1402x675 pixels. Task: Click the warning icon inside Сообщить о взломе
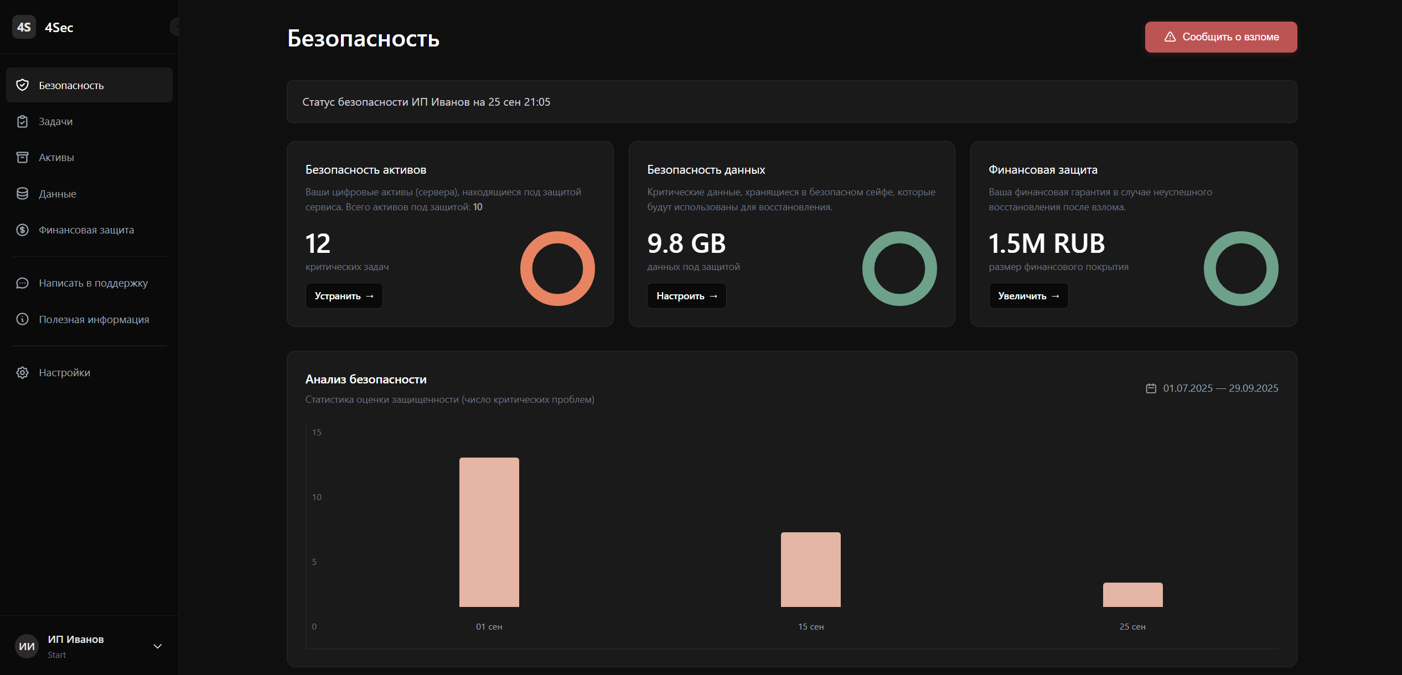1169,37
